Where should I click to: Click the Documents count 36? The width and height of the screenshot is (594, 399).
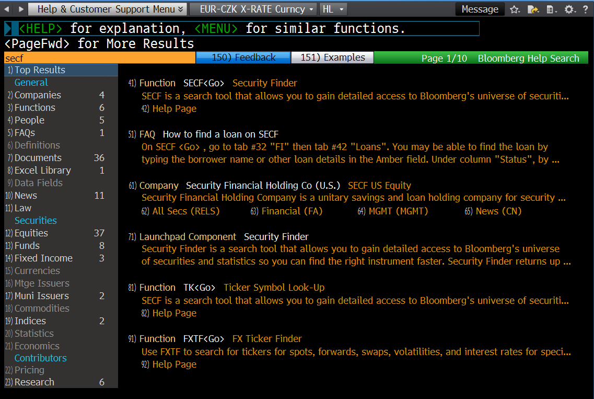(99, 158)
